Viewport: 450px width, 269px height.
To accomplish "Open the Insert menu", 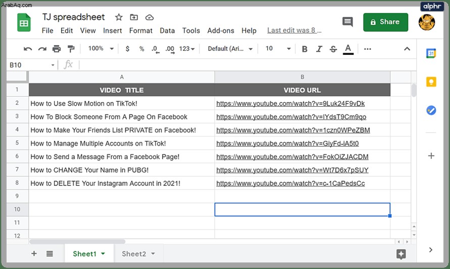I will click(x=113, y=31).
